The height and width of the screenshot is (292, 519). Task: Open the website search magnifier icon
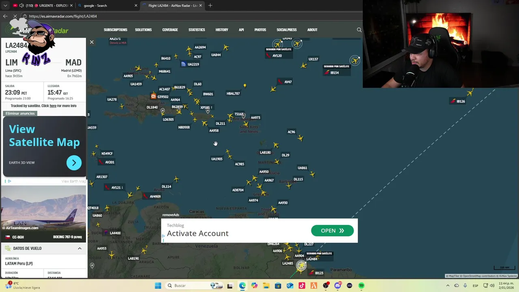tap(359, 30)
